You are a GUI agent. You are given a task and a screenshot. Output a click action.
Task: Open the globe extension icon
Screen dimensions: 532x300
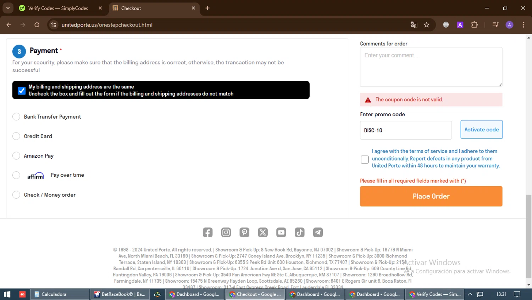(x=446, y=25)
